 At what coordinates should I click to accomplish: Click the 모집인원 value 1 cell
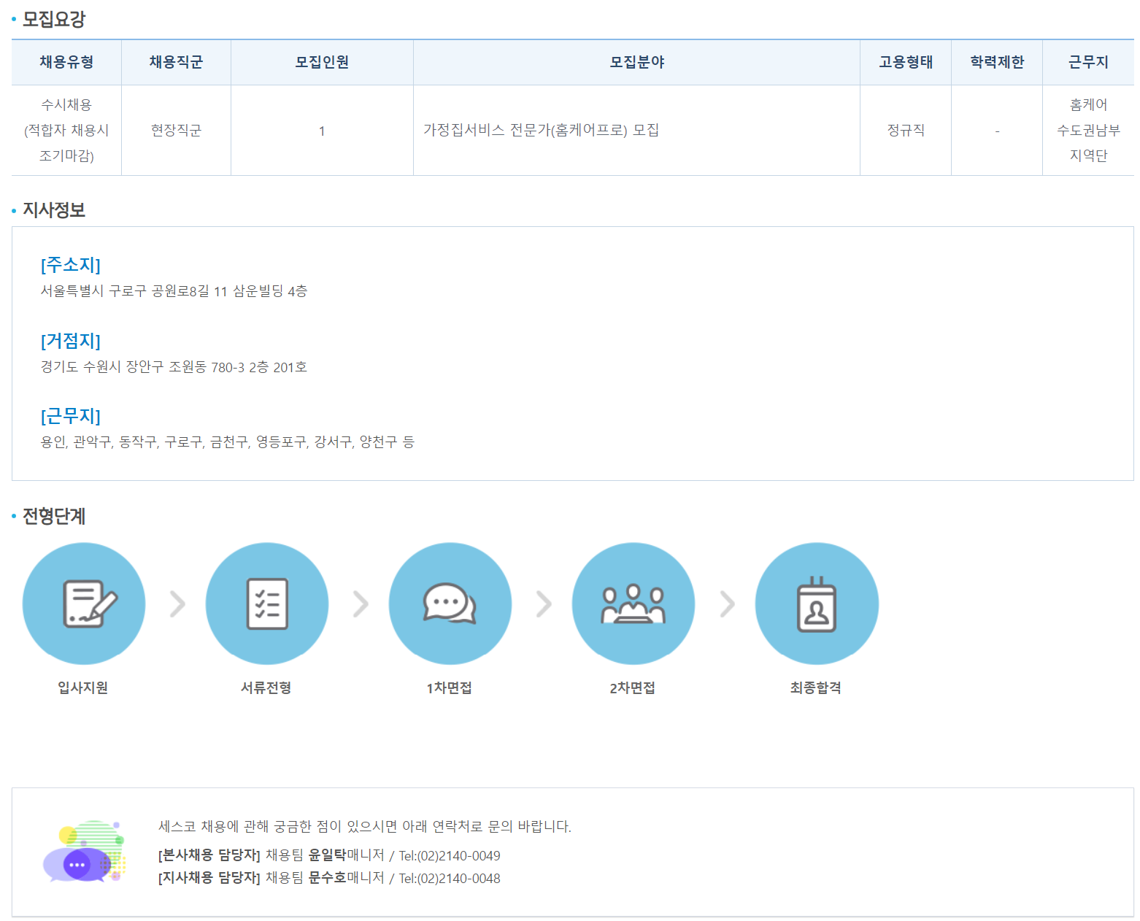(322, 131)
